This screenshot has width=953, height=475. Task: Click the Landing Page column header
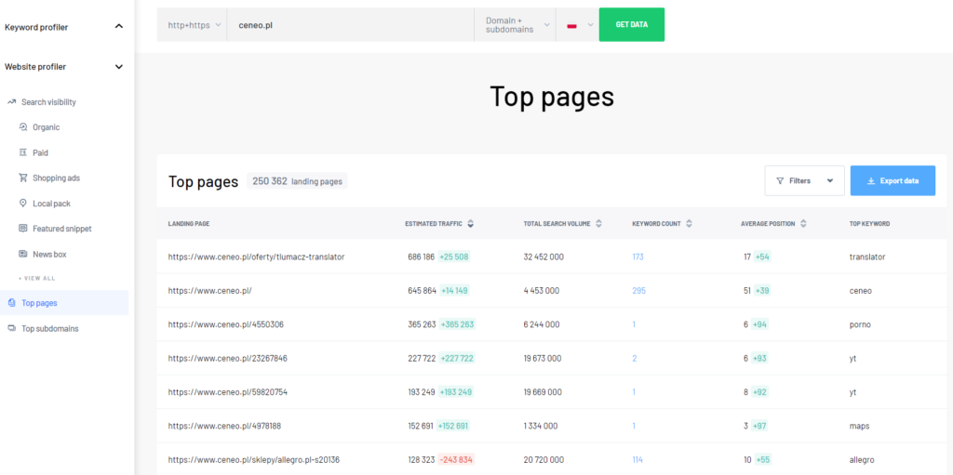(189, 223)
